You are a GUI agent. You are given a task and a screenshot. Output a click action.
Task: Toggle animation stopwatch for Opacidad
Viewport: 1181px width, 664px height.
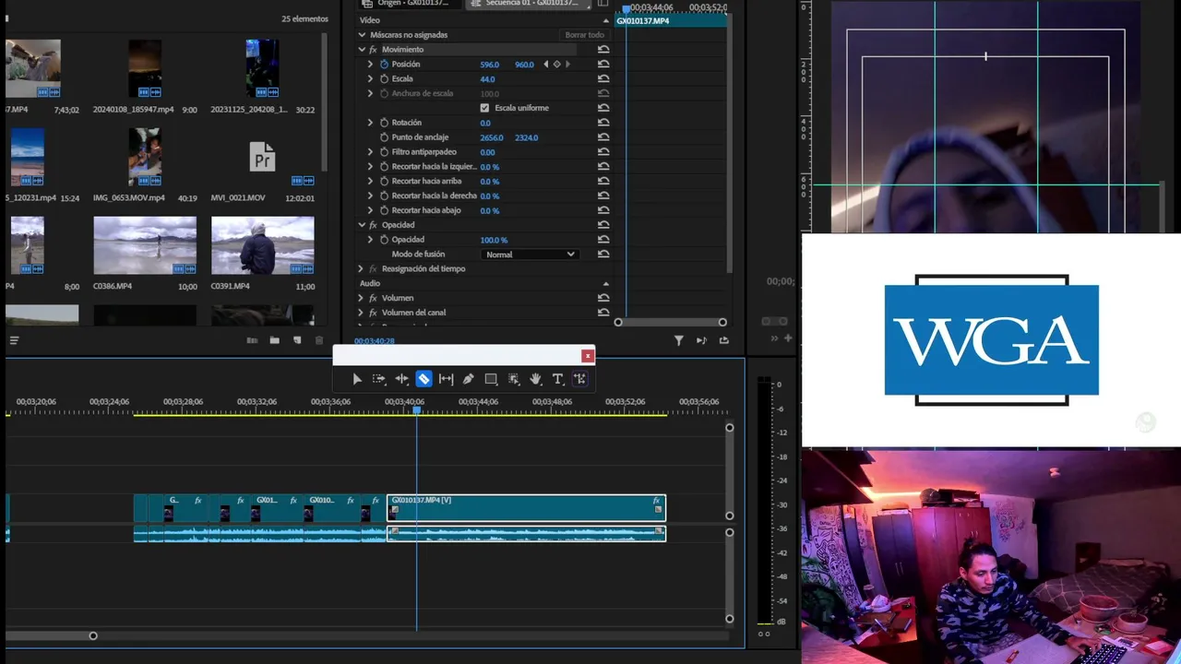click(384, 240)
